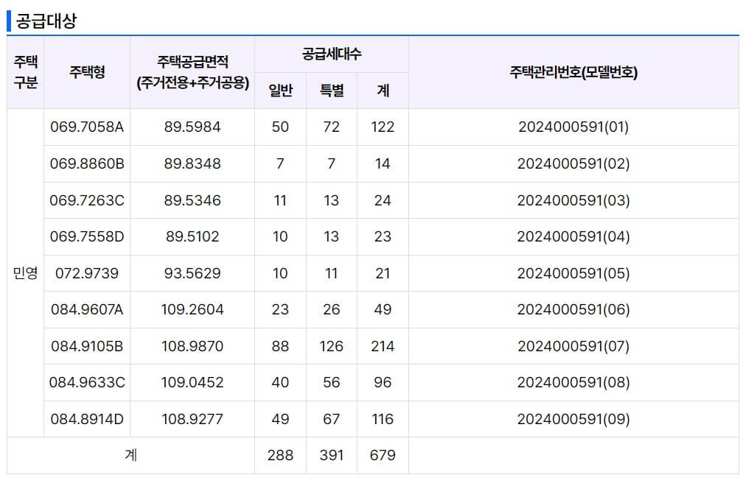743x486 pixels.
Task: Click the 공급세대수 merged header cell
Action: tap(331, 52)
